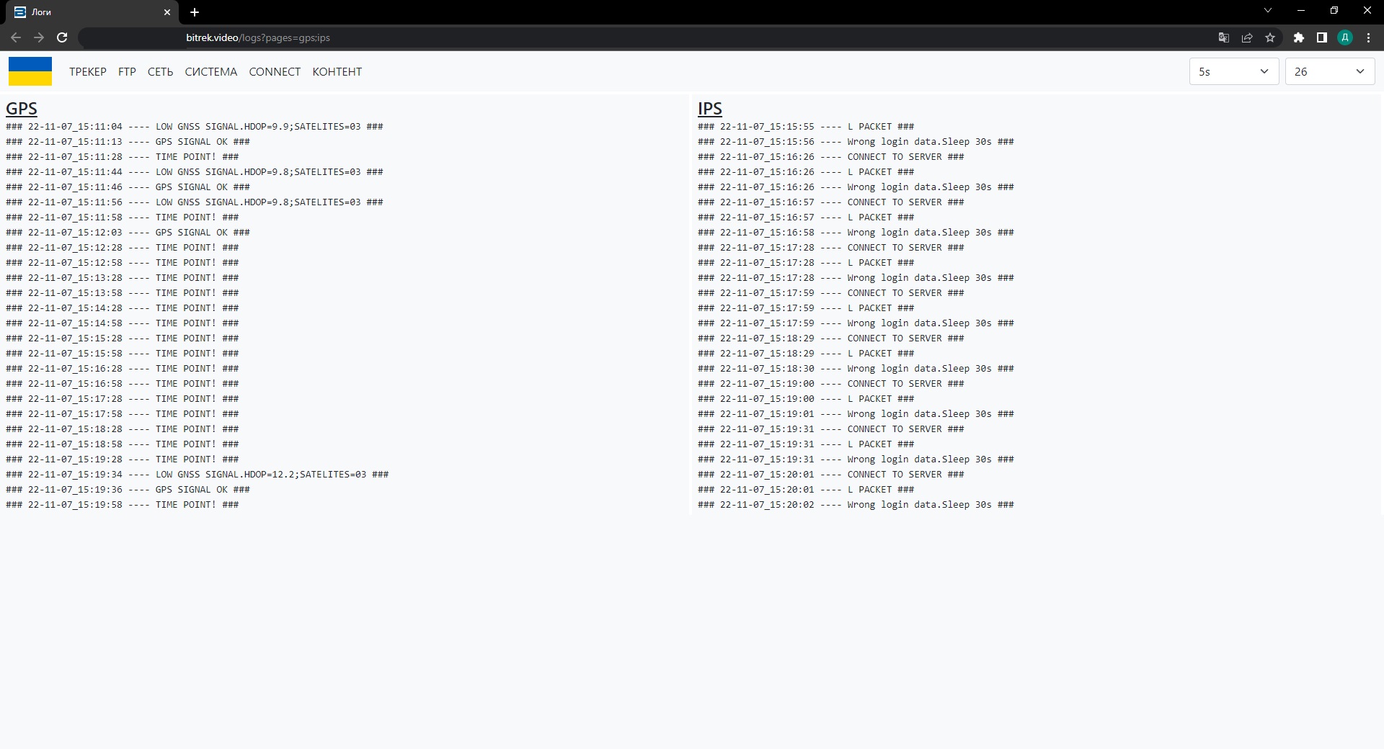Bookmark this page with star icon
The image size is (1384, 749).
click(1270, 37)
